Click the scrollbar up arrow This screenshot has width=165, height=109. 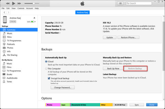[x=164, y=16]
